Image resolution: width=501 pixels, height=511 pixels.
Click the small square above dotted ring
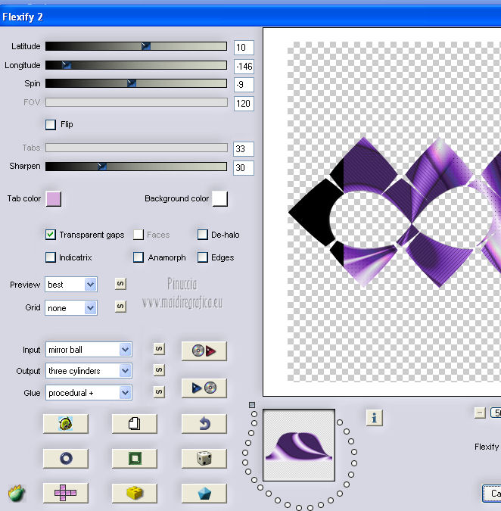click(252, 405)
